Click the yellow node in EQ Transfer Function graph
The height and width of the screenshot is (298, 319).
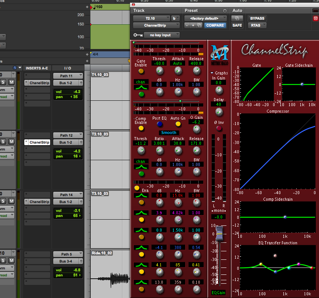pyautogui.click(x=261, y=264)
